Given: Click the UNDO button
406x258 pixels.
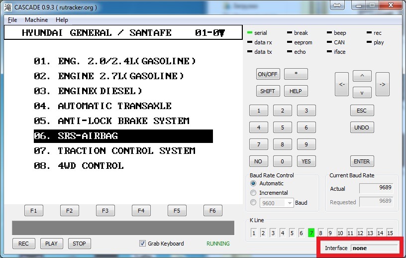Looking at the screenshot, I should (x=362, y=128).
